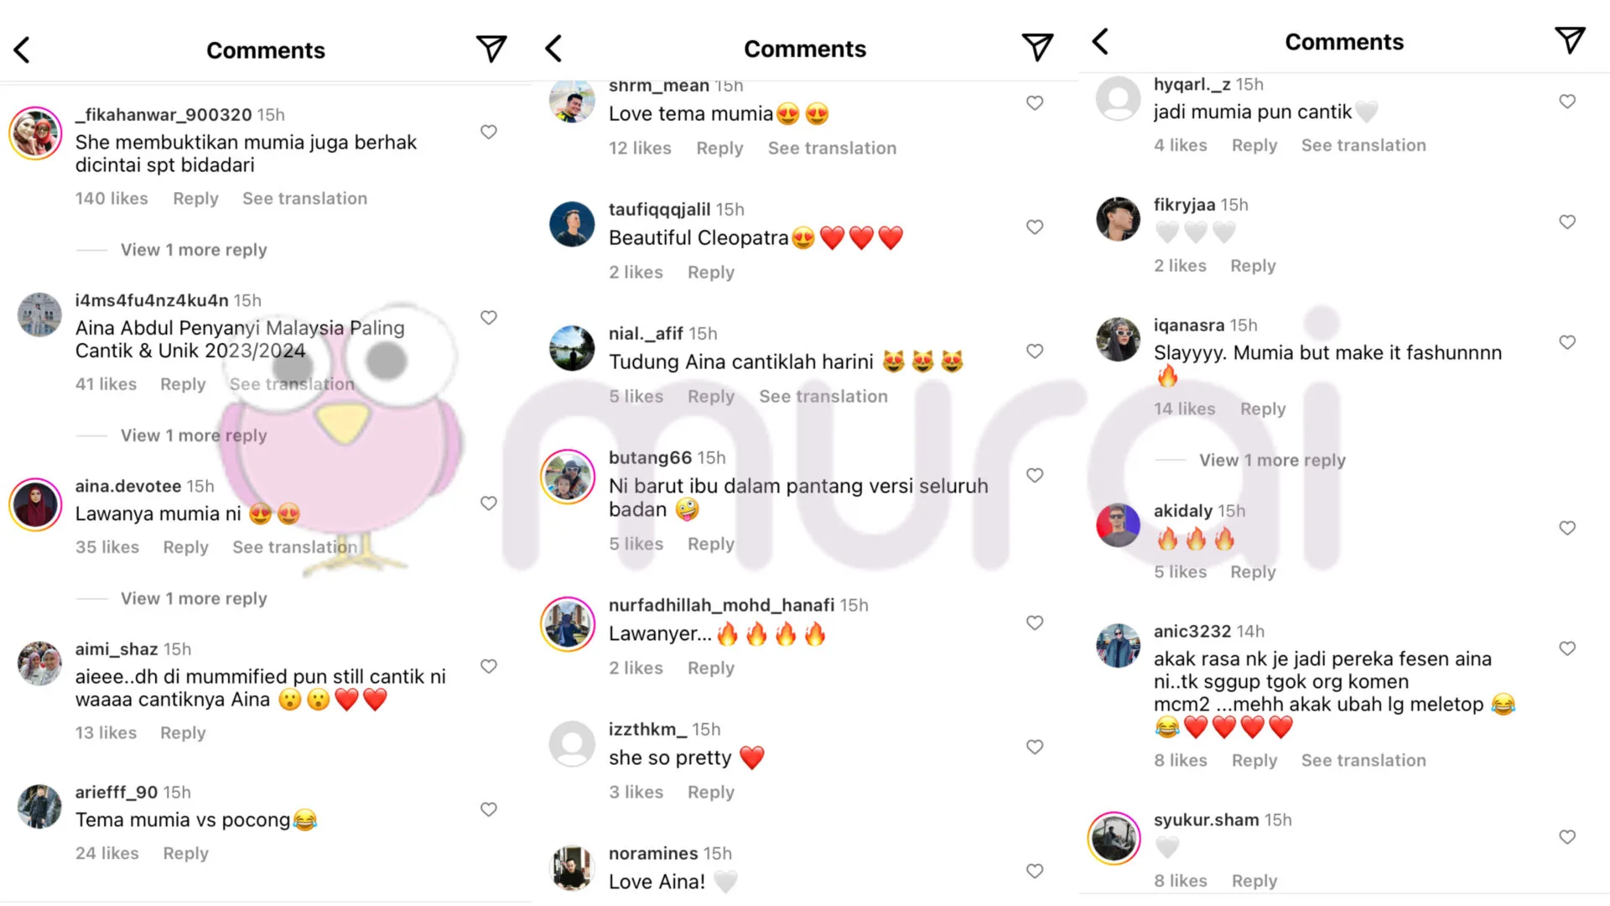Tap the send icon in the middle Comments header
Viewport: 1610px width, 906px height.
pos(1037,48)
